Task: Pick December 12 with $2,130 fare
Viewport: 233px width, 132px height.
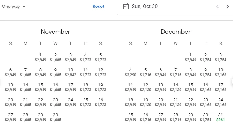Action: 145,87
